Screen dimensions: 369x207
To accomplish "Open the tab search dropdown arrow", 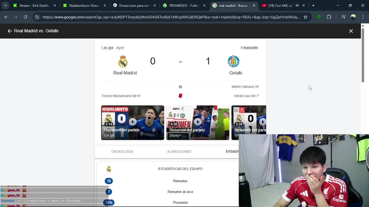I will 5,5.
